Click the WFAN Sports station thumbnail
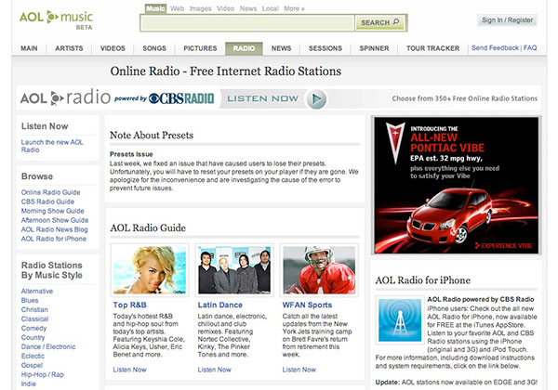This screenshot has width=558, height=390. (319, 270)
